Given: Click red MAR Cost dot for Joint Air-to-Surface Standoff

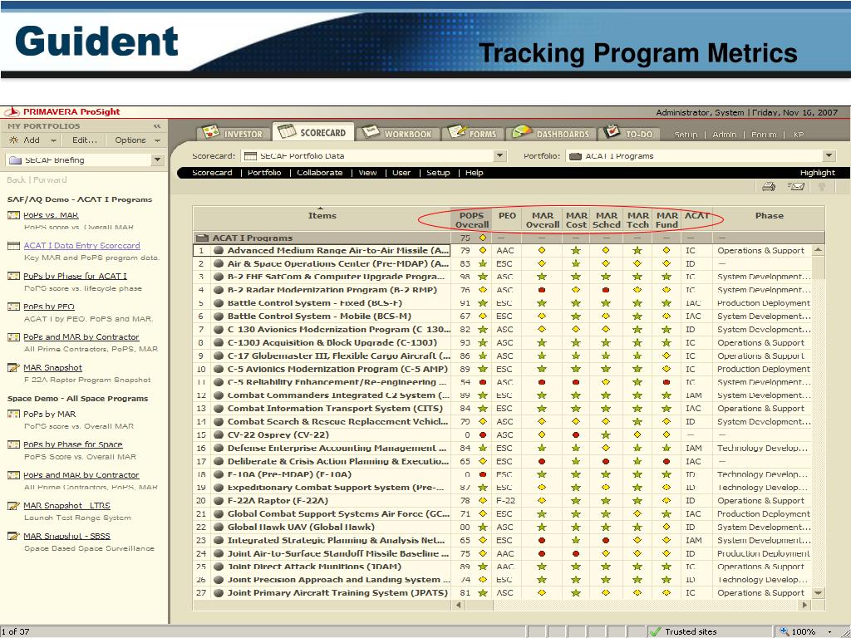Looking at the screenshot, I should click(576, 553).
